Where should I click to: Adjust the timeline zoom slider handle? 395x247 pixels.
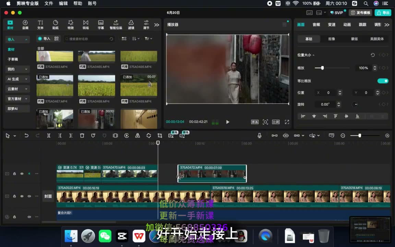tap(360, 136)
